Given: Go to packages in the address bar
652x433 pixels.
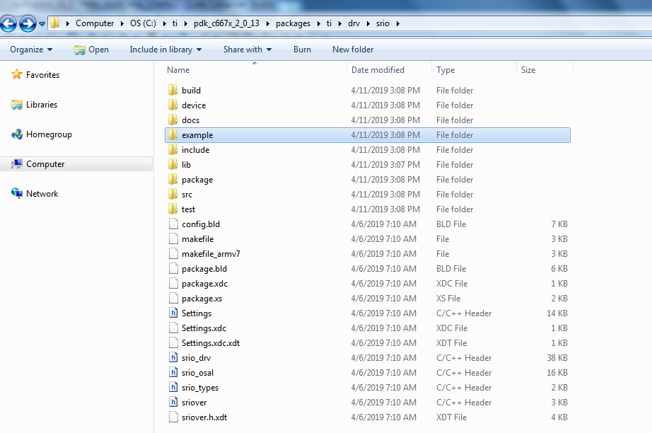Looking at the screenshot, I should point(293,24).
